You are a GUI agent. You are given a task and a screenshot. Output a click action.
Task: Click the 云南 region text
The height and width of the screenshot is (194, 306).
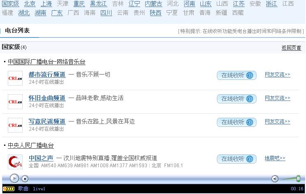[x=123, y=13]
